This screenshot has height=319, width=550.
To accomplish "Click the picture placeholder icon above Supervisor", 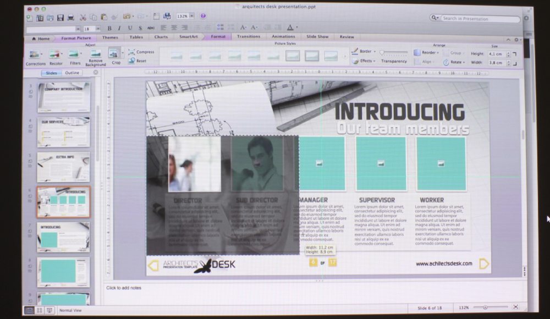I will point(381,163).
